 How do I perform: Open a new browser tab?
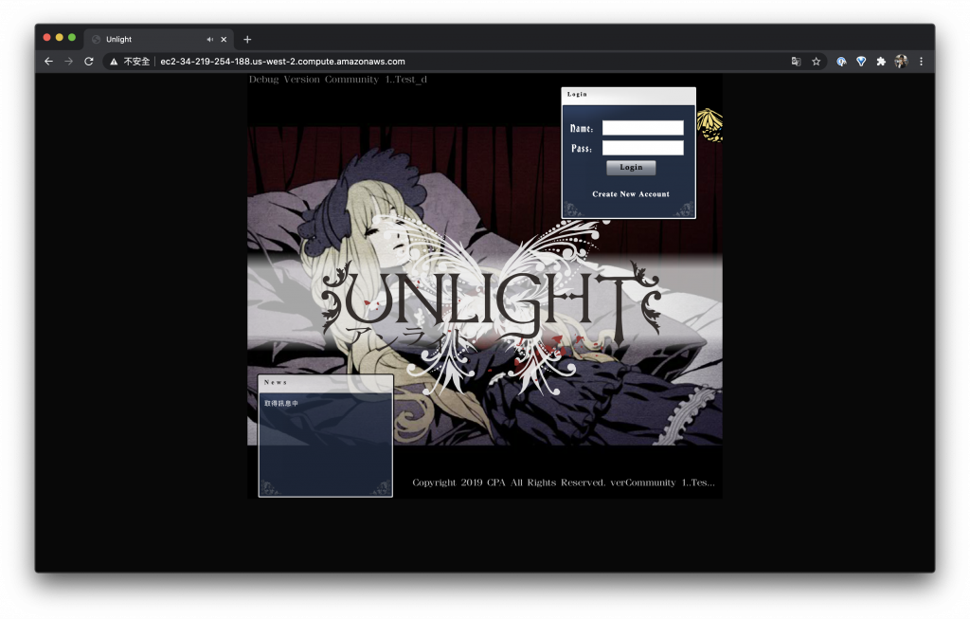point(247,39)
